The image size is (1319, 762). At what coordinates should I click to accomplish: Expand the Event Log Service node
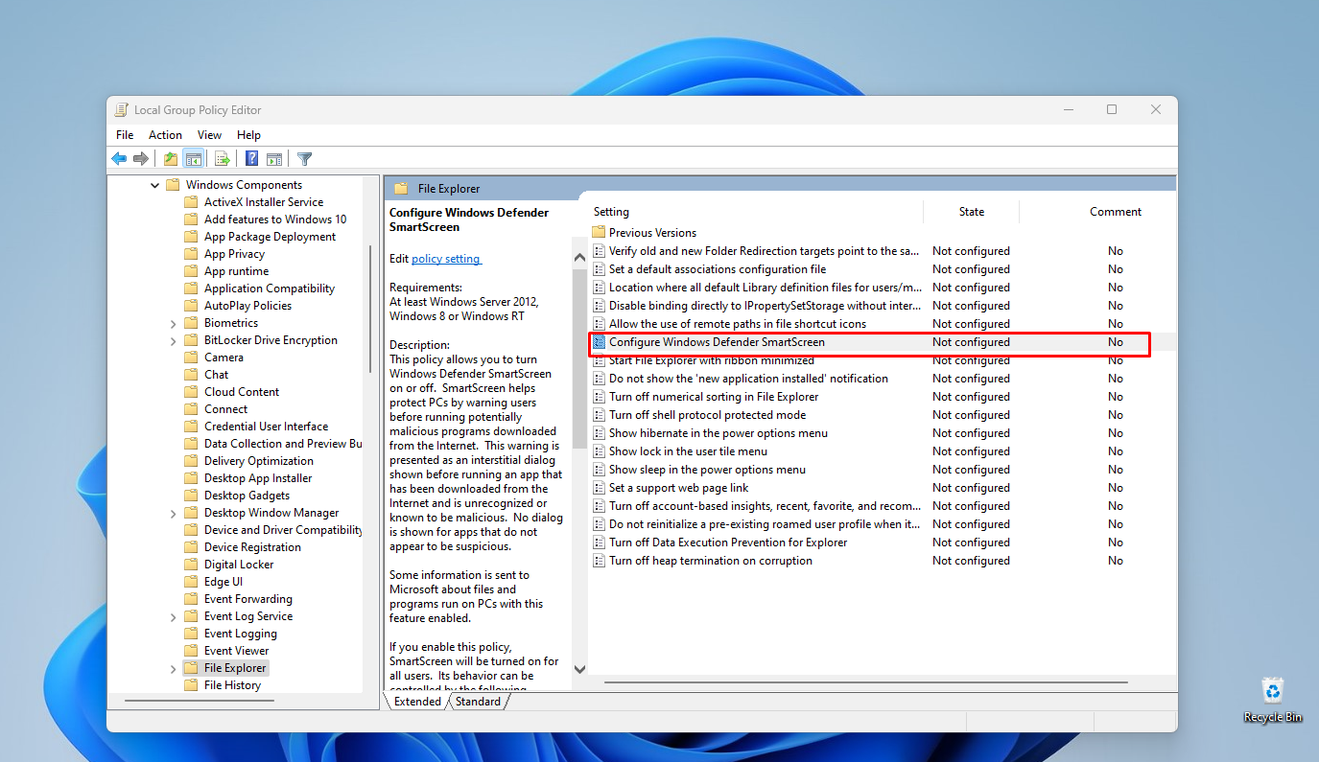pyautogui.click(x=174, y=616)
